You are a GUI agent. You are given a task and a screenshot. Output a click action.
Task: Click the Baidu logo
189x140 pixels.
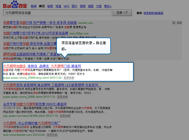point(15,5)
